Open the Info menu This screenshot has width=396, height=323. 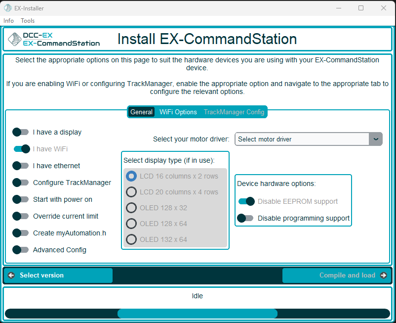(x=8, y=21)
